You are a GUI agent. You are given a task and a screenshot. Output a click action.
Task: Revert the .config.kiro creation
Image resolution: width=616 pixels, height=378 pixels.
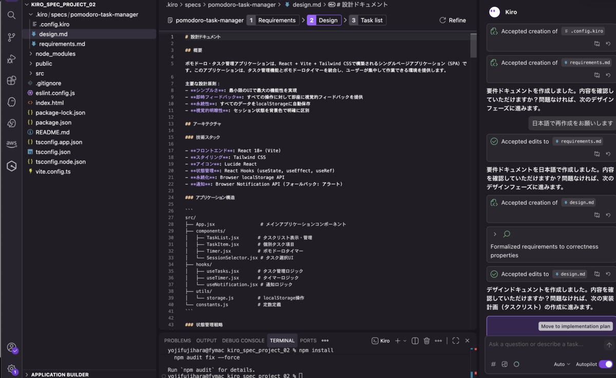click(608, 44)
